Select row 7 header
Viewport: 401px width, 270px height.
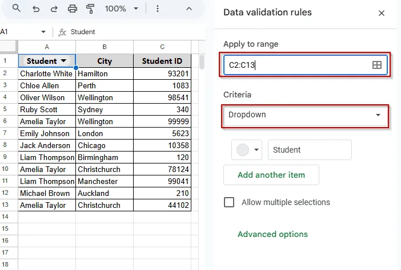coord(9,133)
